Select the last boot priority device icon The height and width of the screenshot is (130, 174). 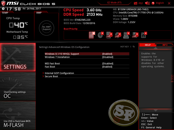click(144, 35)
